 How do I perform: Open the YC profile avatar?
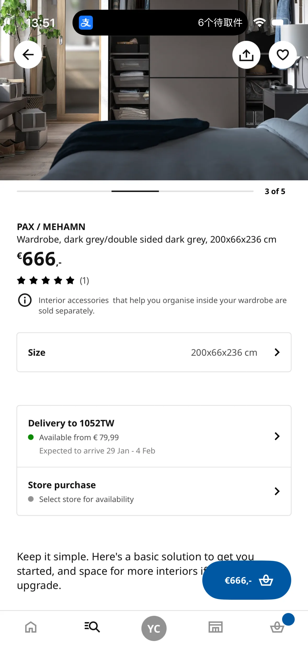pos(154,628)
